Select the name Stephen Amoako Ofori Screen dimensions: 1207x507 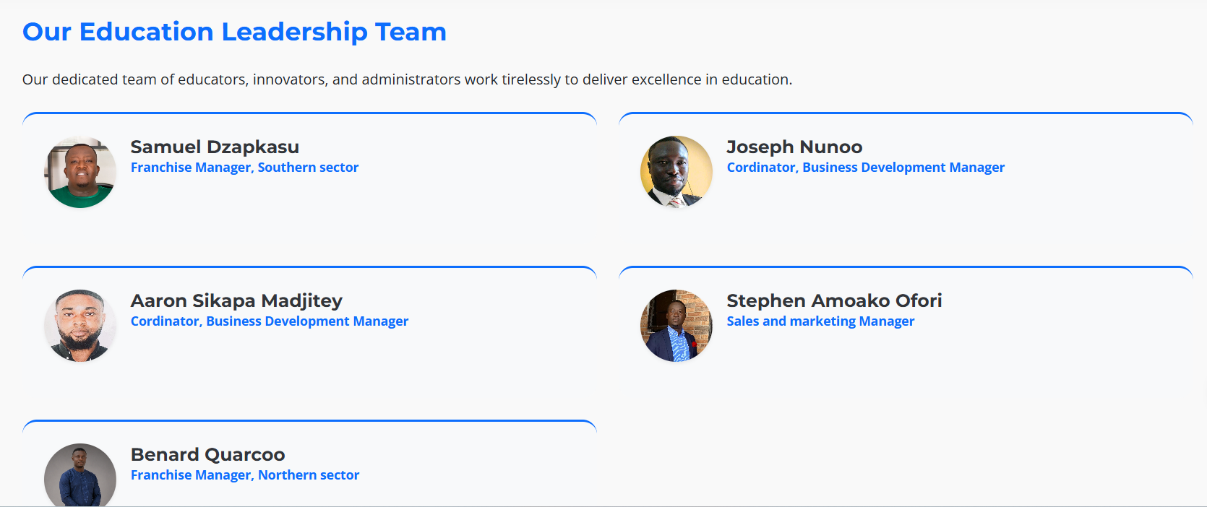coord(834,301)
